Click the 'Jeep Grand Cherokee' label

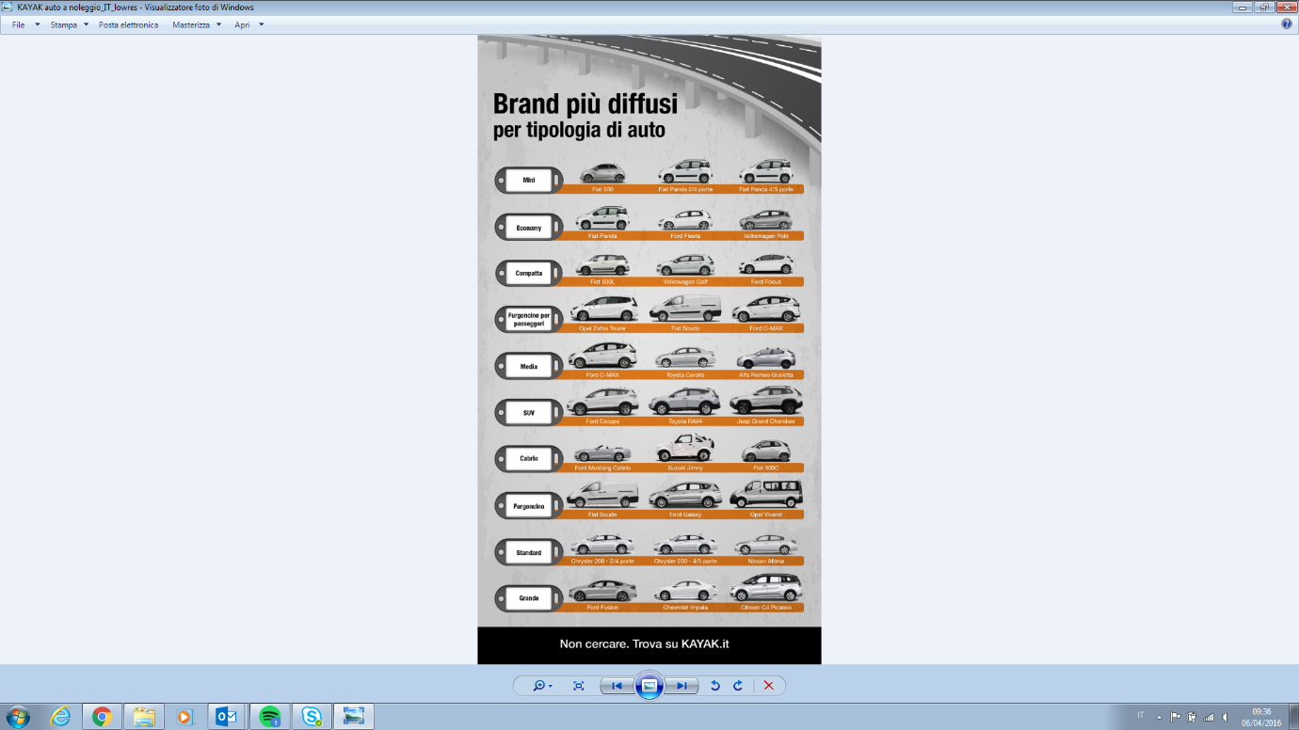766,421
